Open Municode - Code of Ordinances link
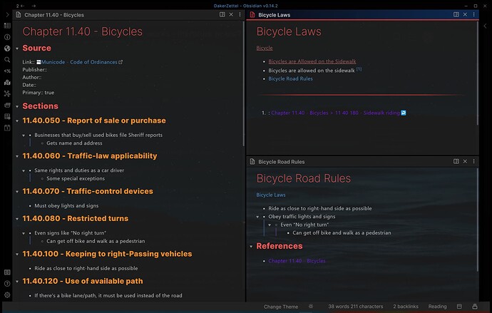Image resolution: width=492 pixels, height=313 pixels. (79, 62)
